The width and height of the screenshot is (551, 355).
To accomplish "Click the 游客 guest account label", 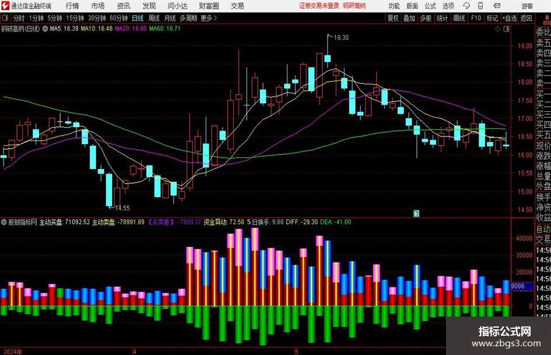I will 527,6.
